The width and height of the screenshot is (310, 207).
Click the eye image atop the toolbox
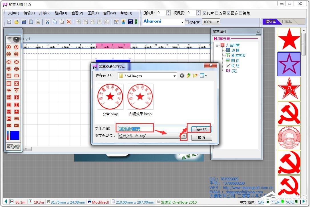coord(13,39)
